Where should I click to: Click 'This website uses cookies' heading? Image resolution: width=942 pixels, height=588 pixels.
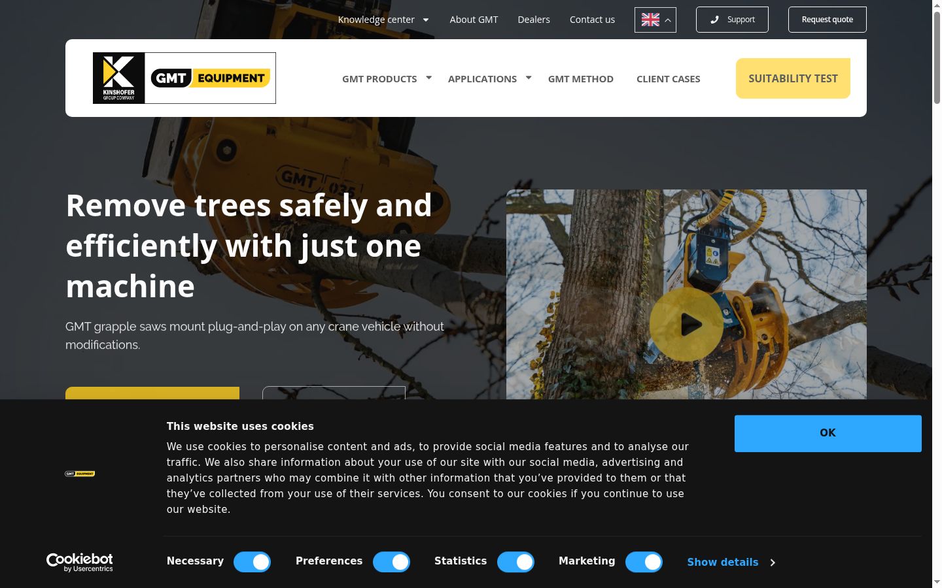coord(240,426)
